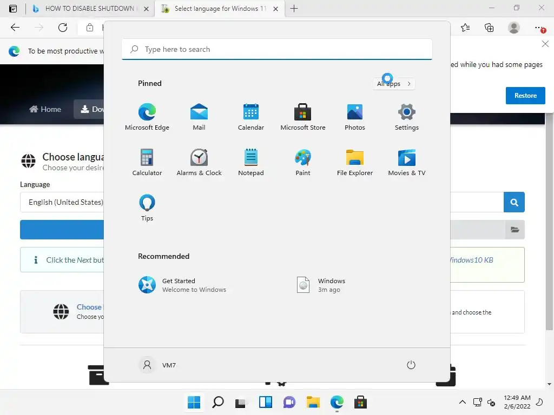Open Alarms & Clock
The width and height of the screenshot is (554, 415).
[199, 162]
